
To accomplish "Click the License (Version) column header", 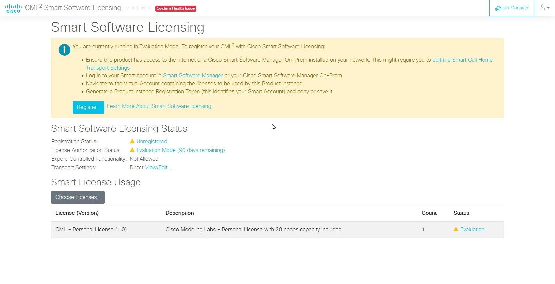I will click(x=77, y=213).
